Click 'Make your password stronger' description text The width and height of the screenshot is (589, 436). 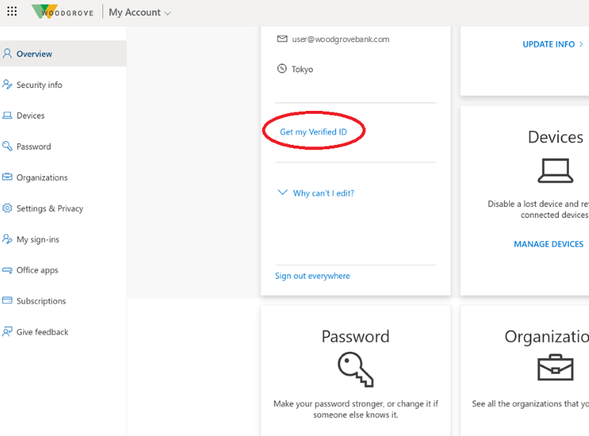[356, 409]
